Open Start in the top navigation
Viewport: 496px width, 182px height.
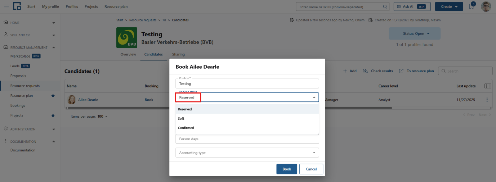(31, 6)
